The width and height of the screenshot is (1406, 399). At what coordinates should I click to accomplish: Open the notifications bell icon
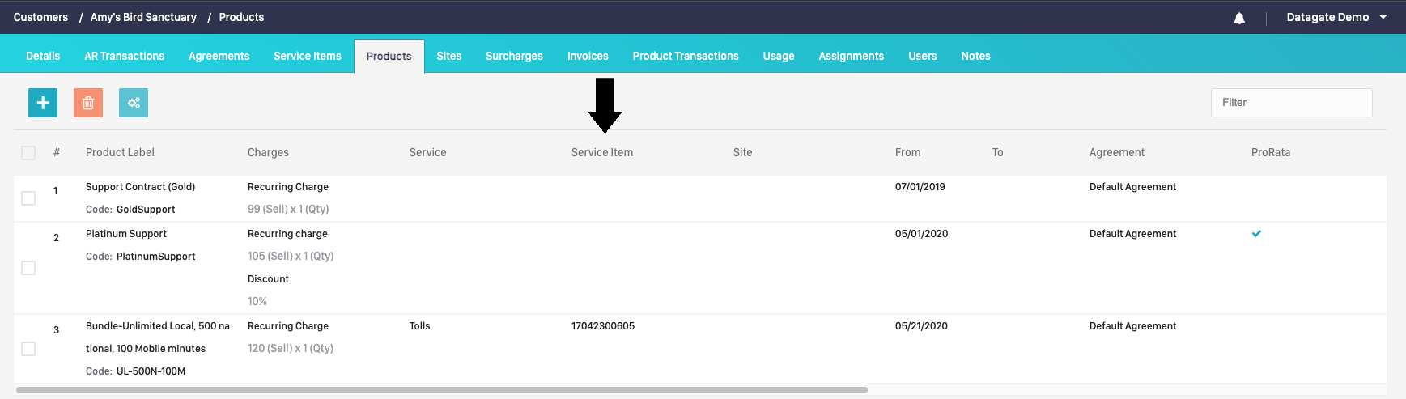pos(1239,18)
